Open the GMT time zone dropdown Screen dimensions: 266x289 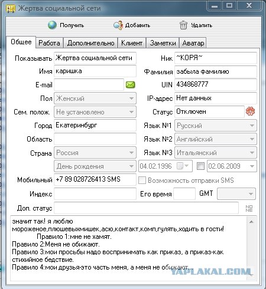(x=236, y=194)
